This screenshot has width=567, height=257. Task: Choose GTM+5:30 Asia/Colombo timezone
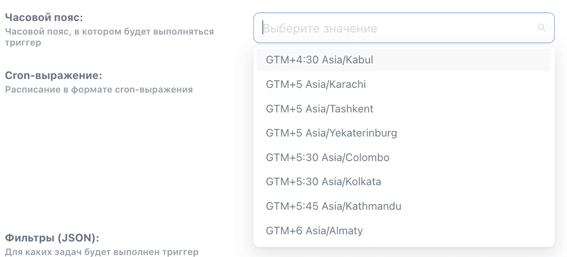(404, 158)
